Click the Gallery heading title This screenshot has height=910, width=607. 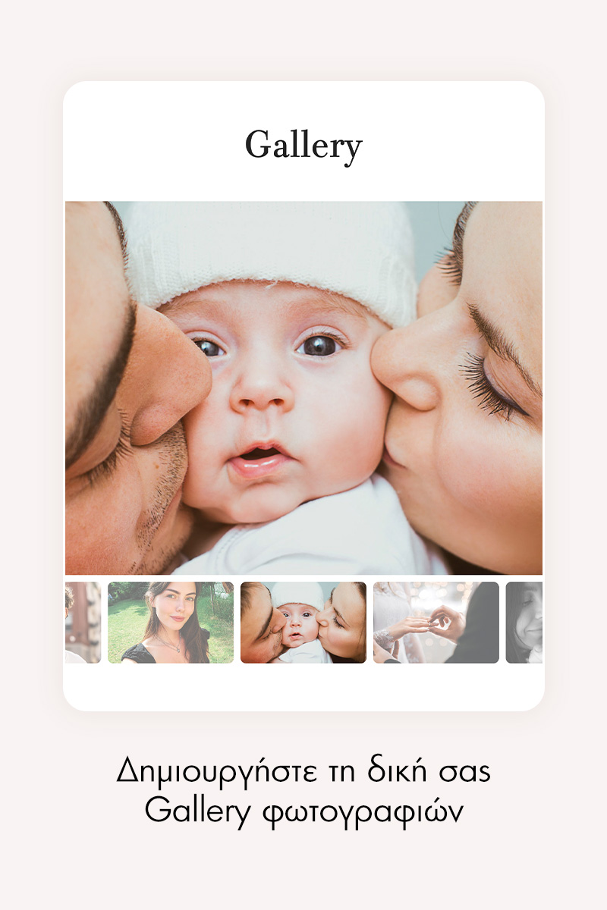[303, 146]
